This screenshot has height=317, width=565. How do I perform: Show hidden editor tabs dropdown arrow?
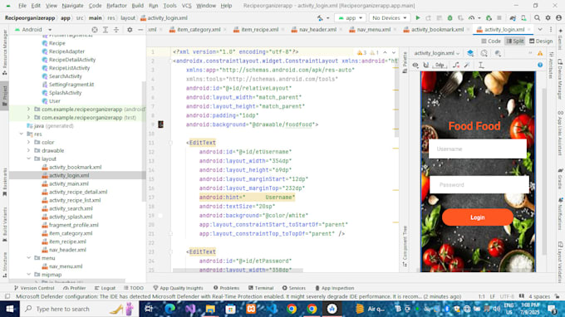point(540,30)
